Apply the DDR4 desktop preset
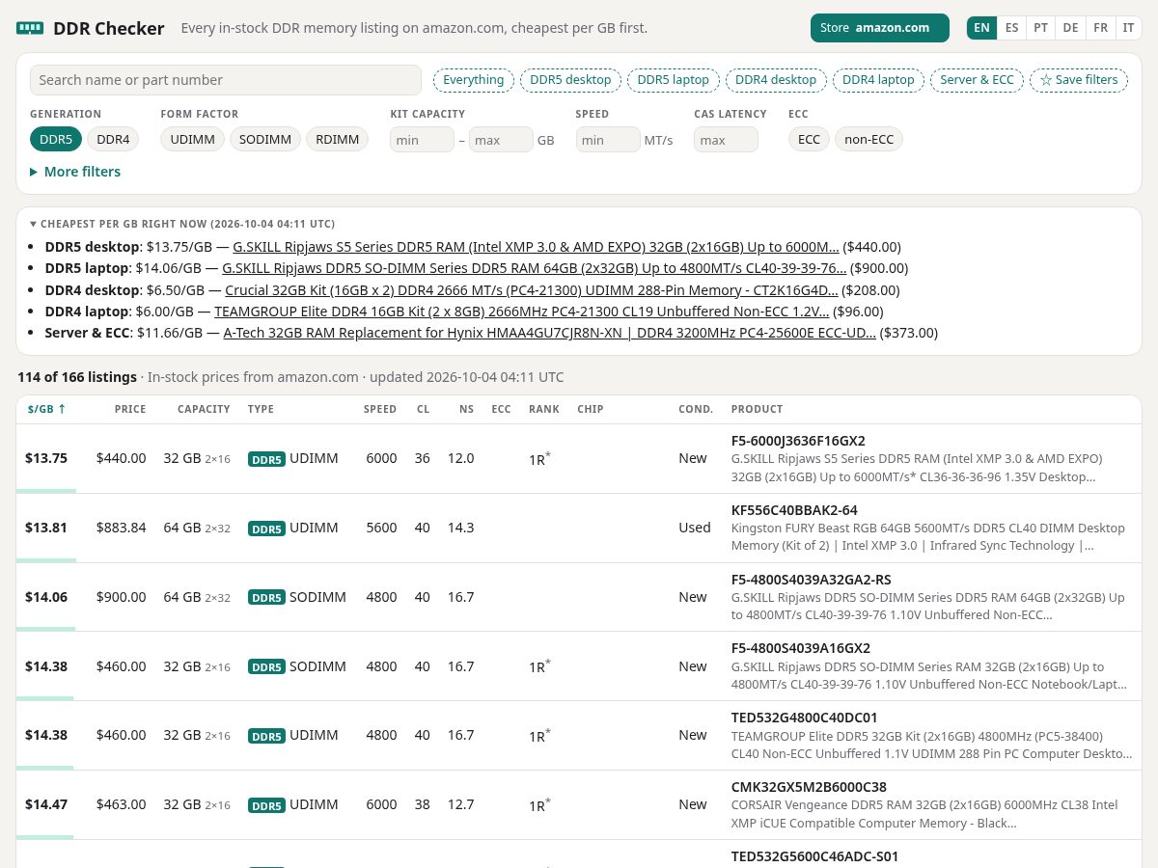 click(776, 80)
